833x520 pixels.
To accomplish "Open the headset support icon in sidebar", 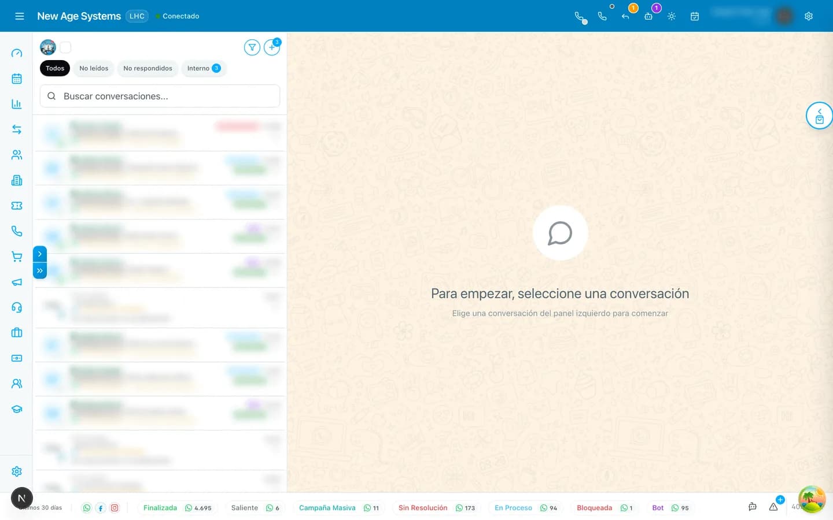I will 17,307.
